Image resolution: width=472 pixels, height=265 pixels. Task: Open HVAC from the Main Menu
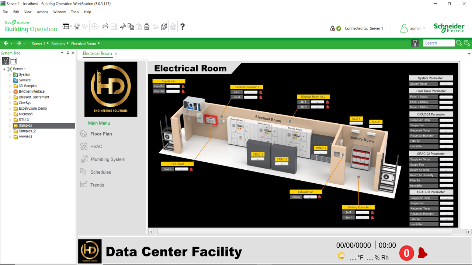(96, 146)
